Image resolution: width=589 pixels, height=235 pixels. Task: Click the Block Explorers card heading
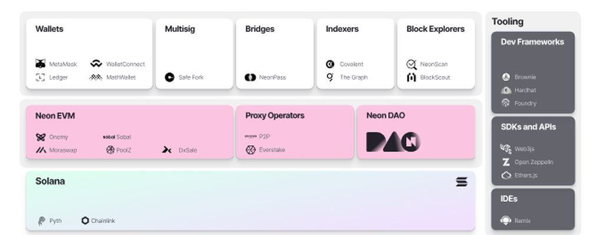435,29
